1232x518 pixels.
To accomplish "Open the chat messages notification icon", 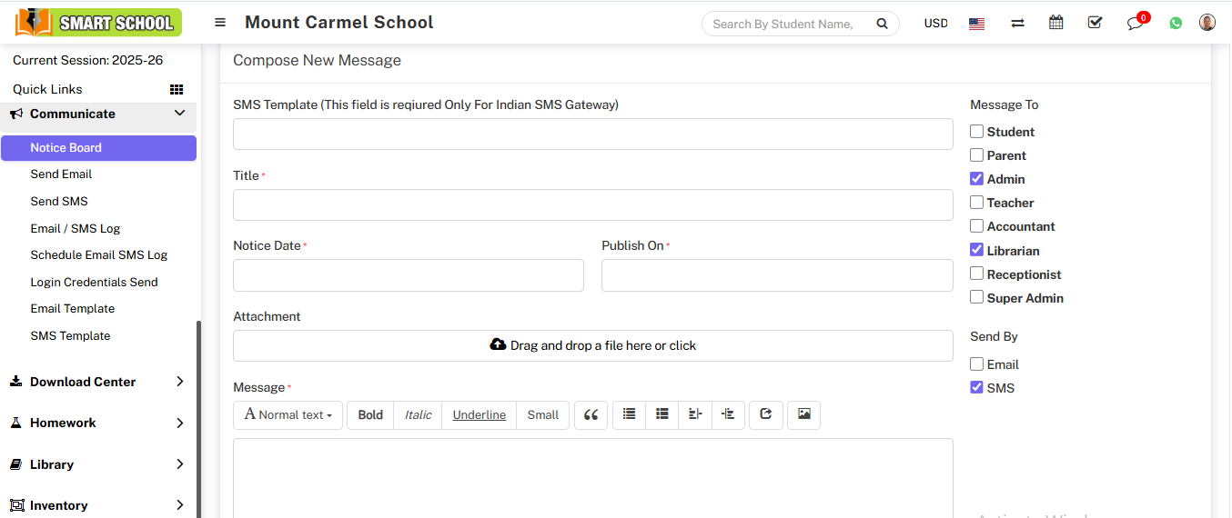I will [x=1135, y=23].
